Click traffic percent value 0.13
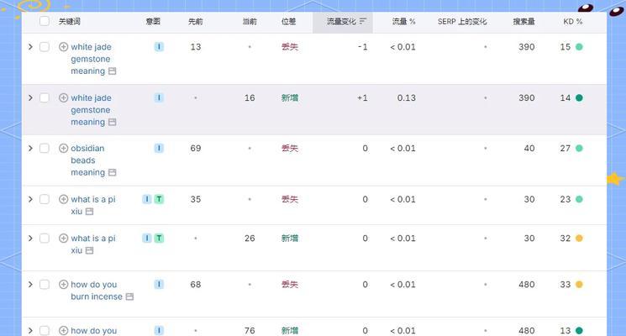This screenshot has width=626, height=336. (x=407, y=97)
